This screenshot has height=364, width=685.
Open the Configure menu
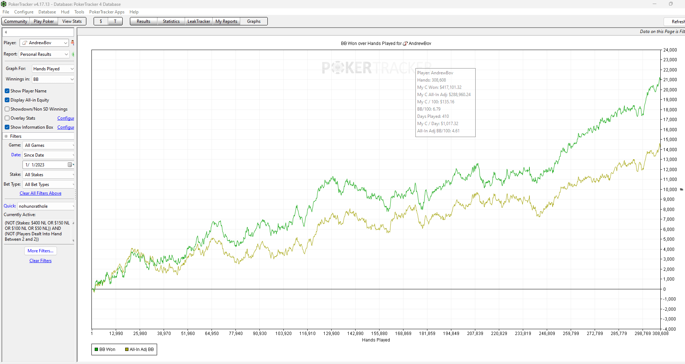pyautogui.click(x=24, y=12)
